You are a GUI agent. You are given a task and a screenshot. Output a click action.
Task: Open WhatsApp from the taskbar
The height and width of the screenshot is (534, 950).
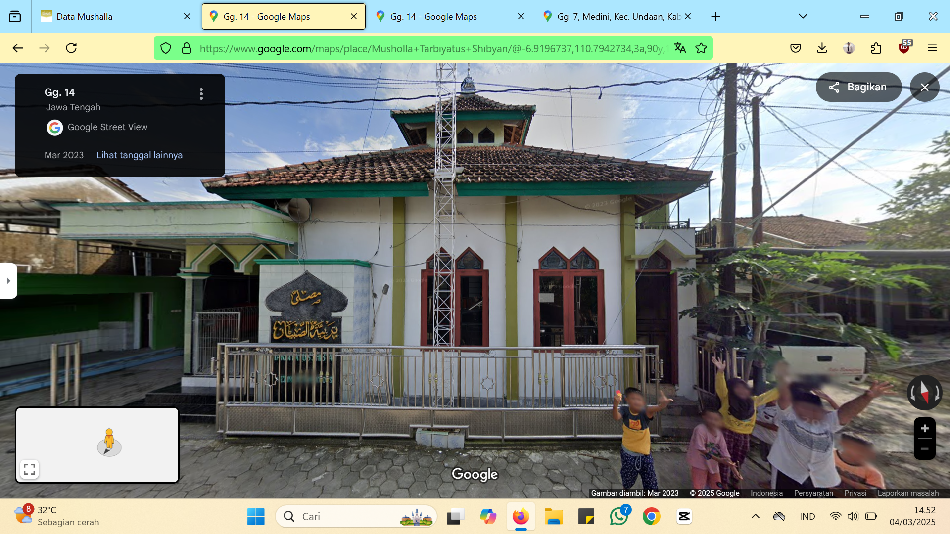coord(618,516)
